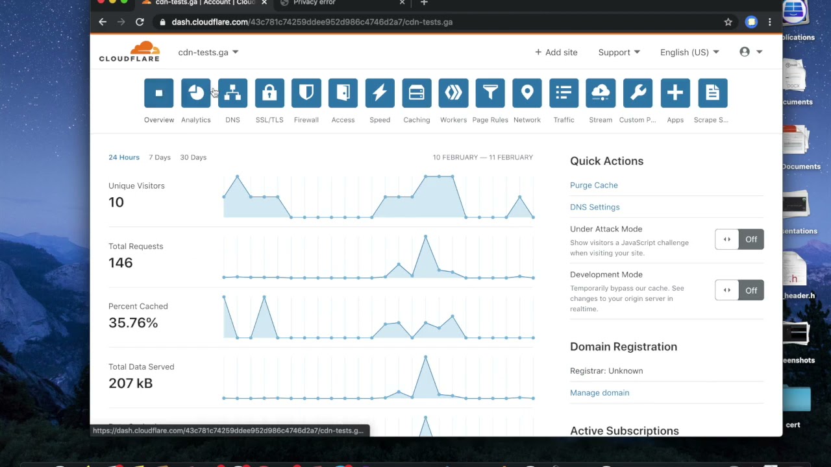Open the user account dropdown
The width and height of the screenshot is (831, 467).
tap(751, 52)
